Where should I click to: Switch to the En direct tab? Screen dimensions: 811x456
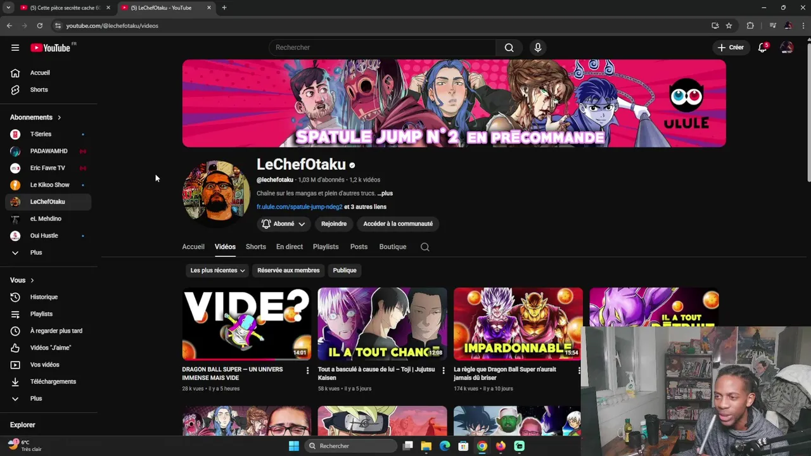[x=290, y=247]
